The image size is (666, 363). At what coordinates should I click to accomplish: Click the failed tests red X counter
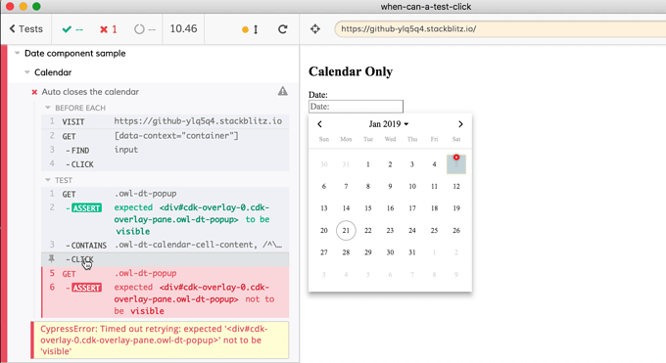108,29
